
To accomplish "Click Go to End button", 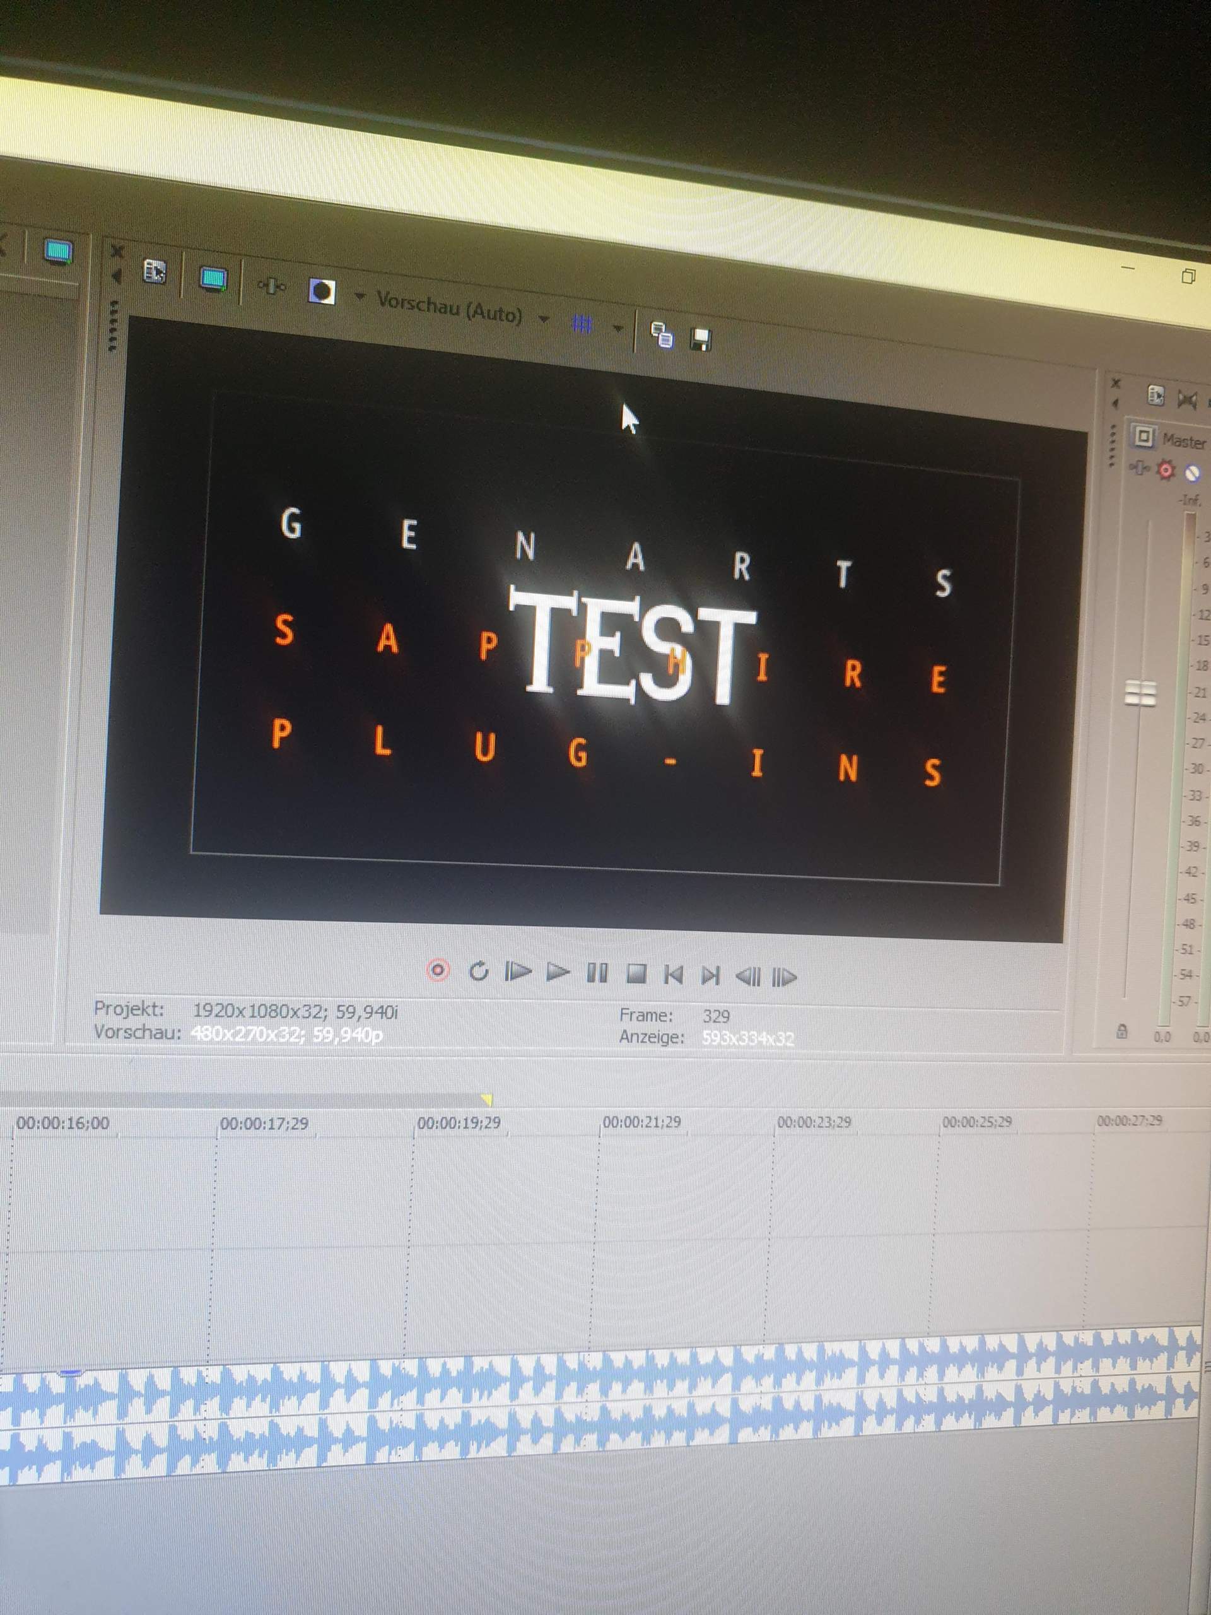I will click(710, 975).
